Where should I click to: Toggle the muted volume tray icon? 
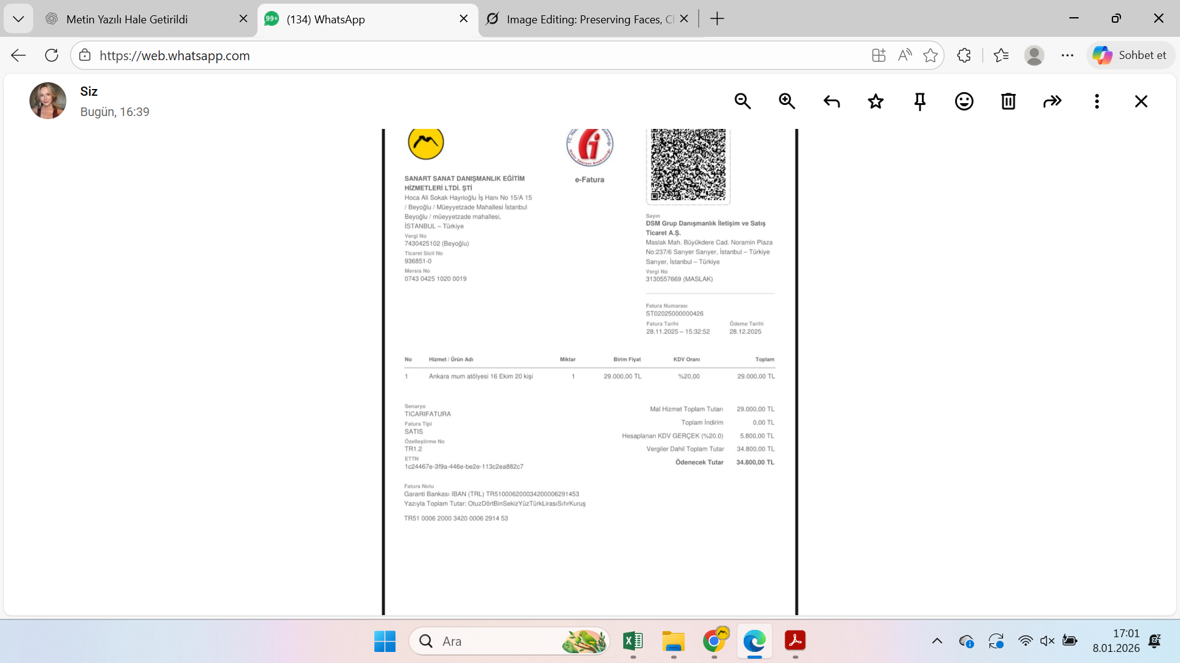(x=1047, y=642)
